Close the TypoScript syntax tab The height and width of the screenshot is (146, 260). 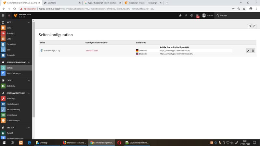coord(161,3)
